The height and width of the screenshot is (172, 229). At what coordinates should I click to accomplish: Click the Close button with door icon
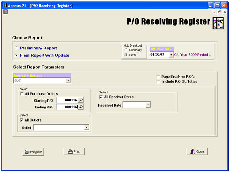[x=197, y=151]
